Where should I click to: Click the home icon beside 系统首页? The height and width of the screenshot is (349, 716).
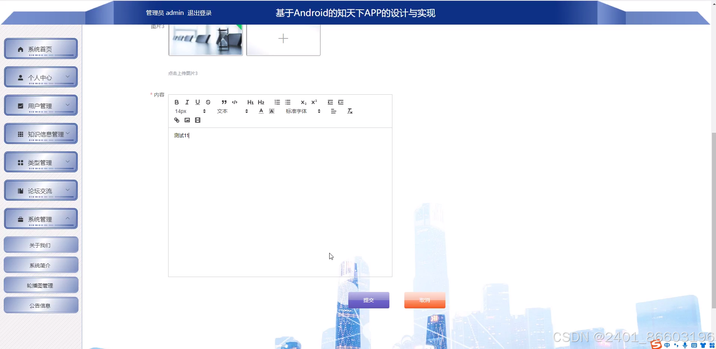(21, 49)
